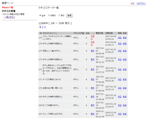Open 修正 edit link for ID 170

pyautogui.click(x=120, y=88)
